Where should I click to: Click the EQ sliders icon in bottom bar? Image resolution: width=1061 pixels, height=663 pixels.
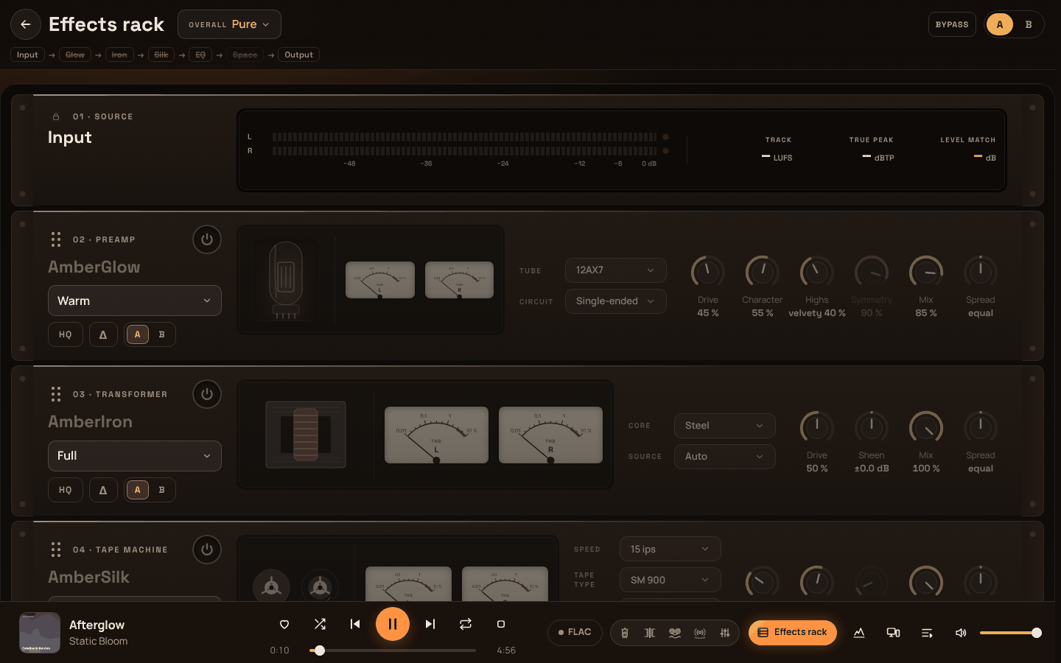coord(725,633)
